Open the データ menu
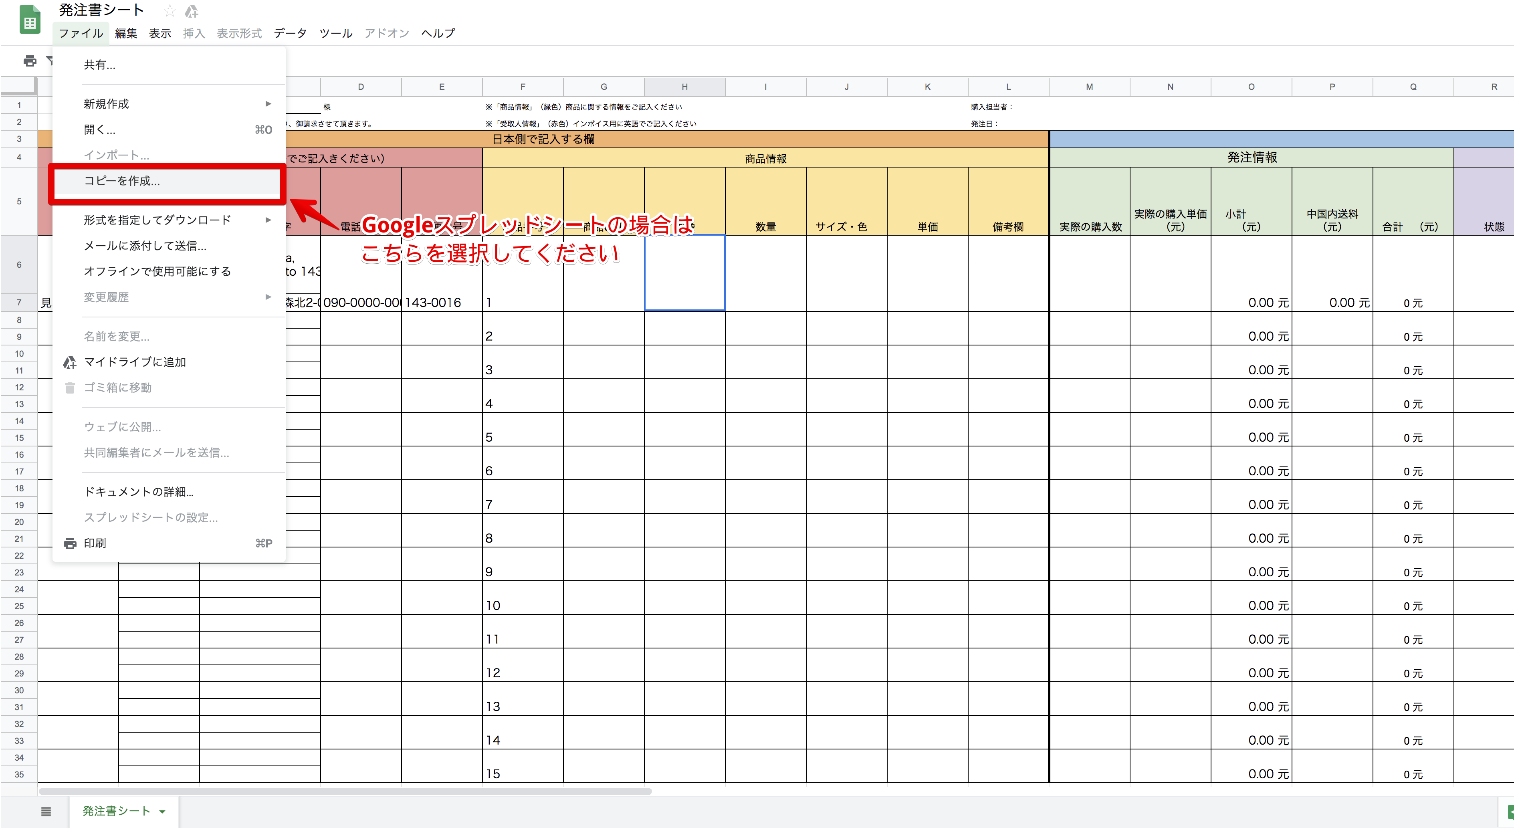Image resolution: width=1514 pixels, height=828 pixels. [x=290, y=34]
